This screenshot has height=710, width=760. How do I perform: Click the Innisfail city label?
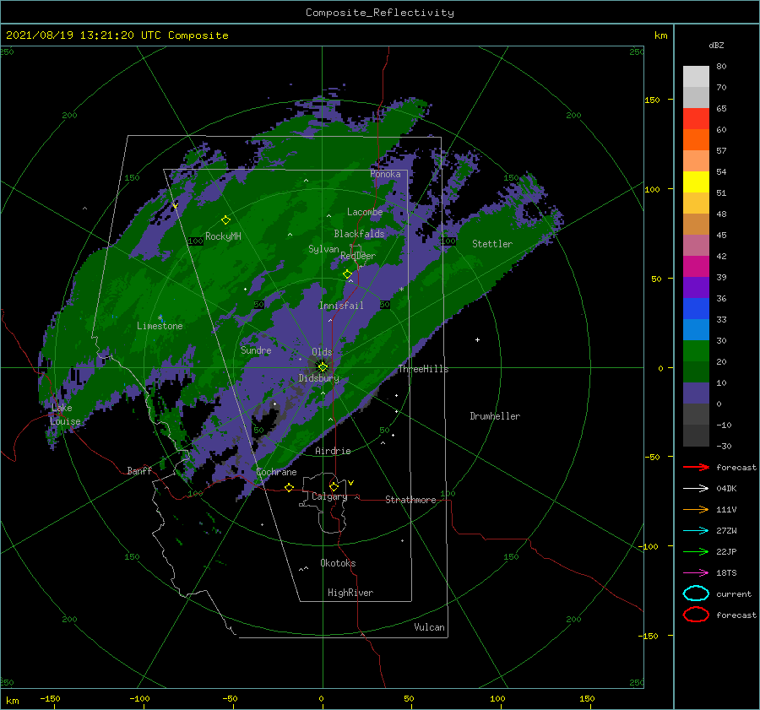tap(341, 306)
